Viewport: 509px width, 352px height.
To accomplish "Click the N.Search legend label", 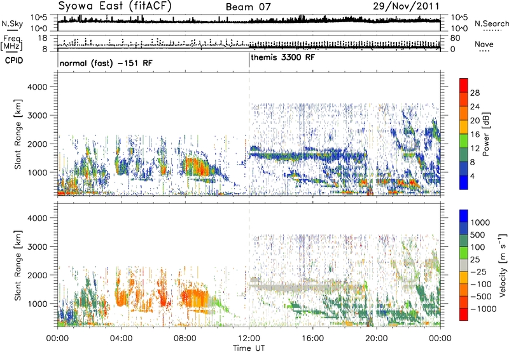I will coord(488,23).
